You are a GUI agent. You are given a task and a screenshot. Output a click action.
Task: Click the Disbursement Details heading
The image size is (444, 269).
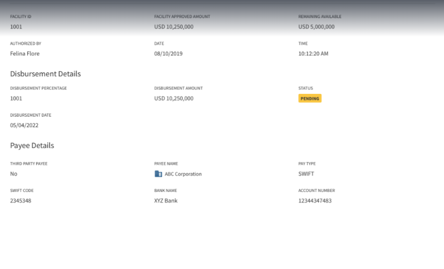pos(45,73)
